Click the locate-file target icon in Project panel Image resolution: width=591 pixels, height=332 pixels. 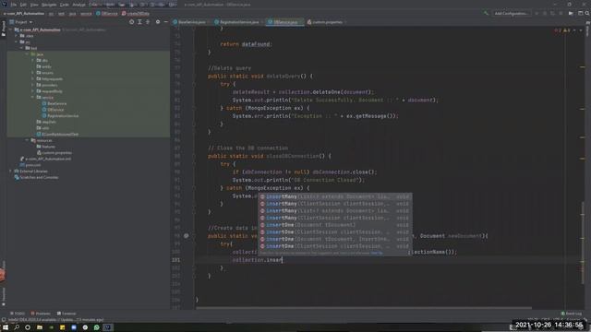pos(131,22)
